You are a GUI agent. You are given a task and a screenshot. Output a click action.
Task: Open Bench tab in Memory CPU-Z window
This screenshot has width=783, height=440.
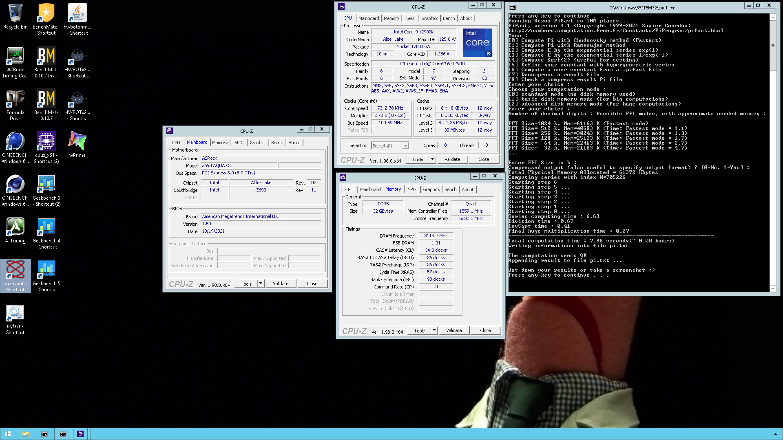[x=451, y=189]
